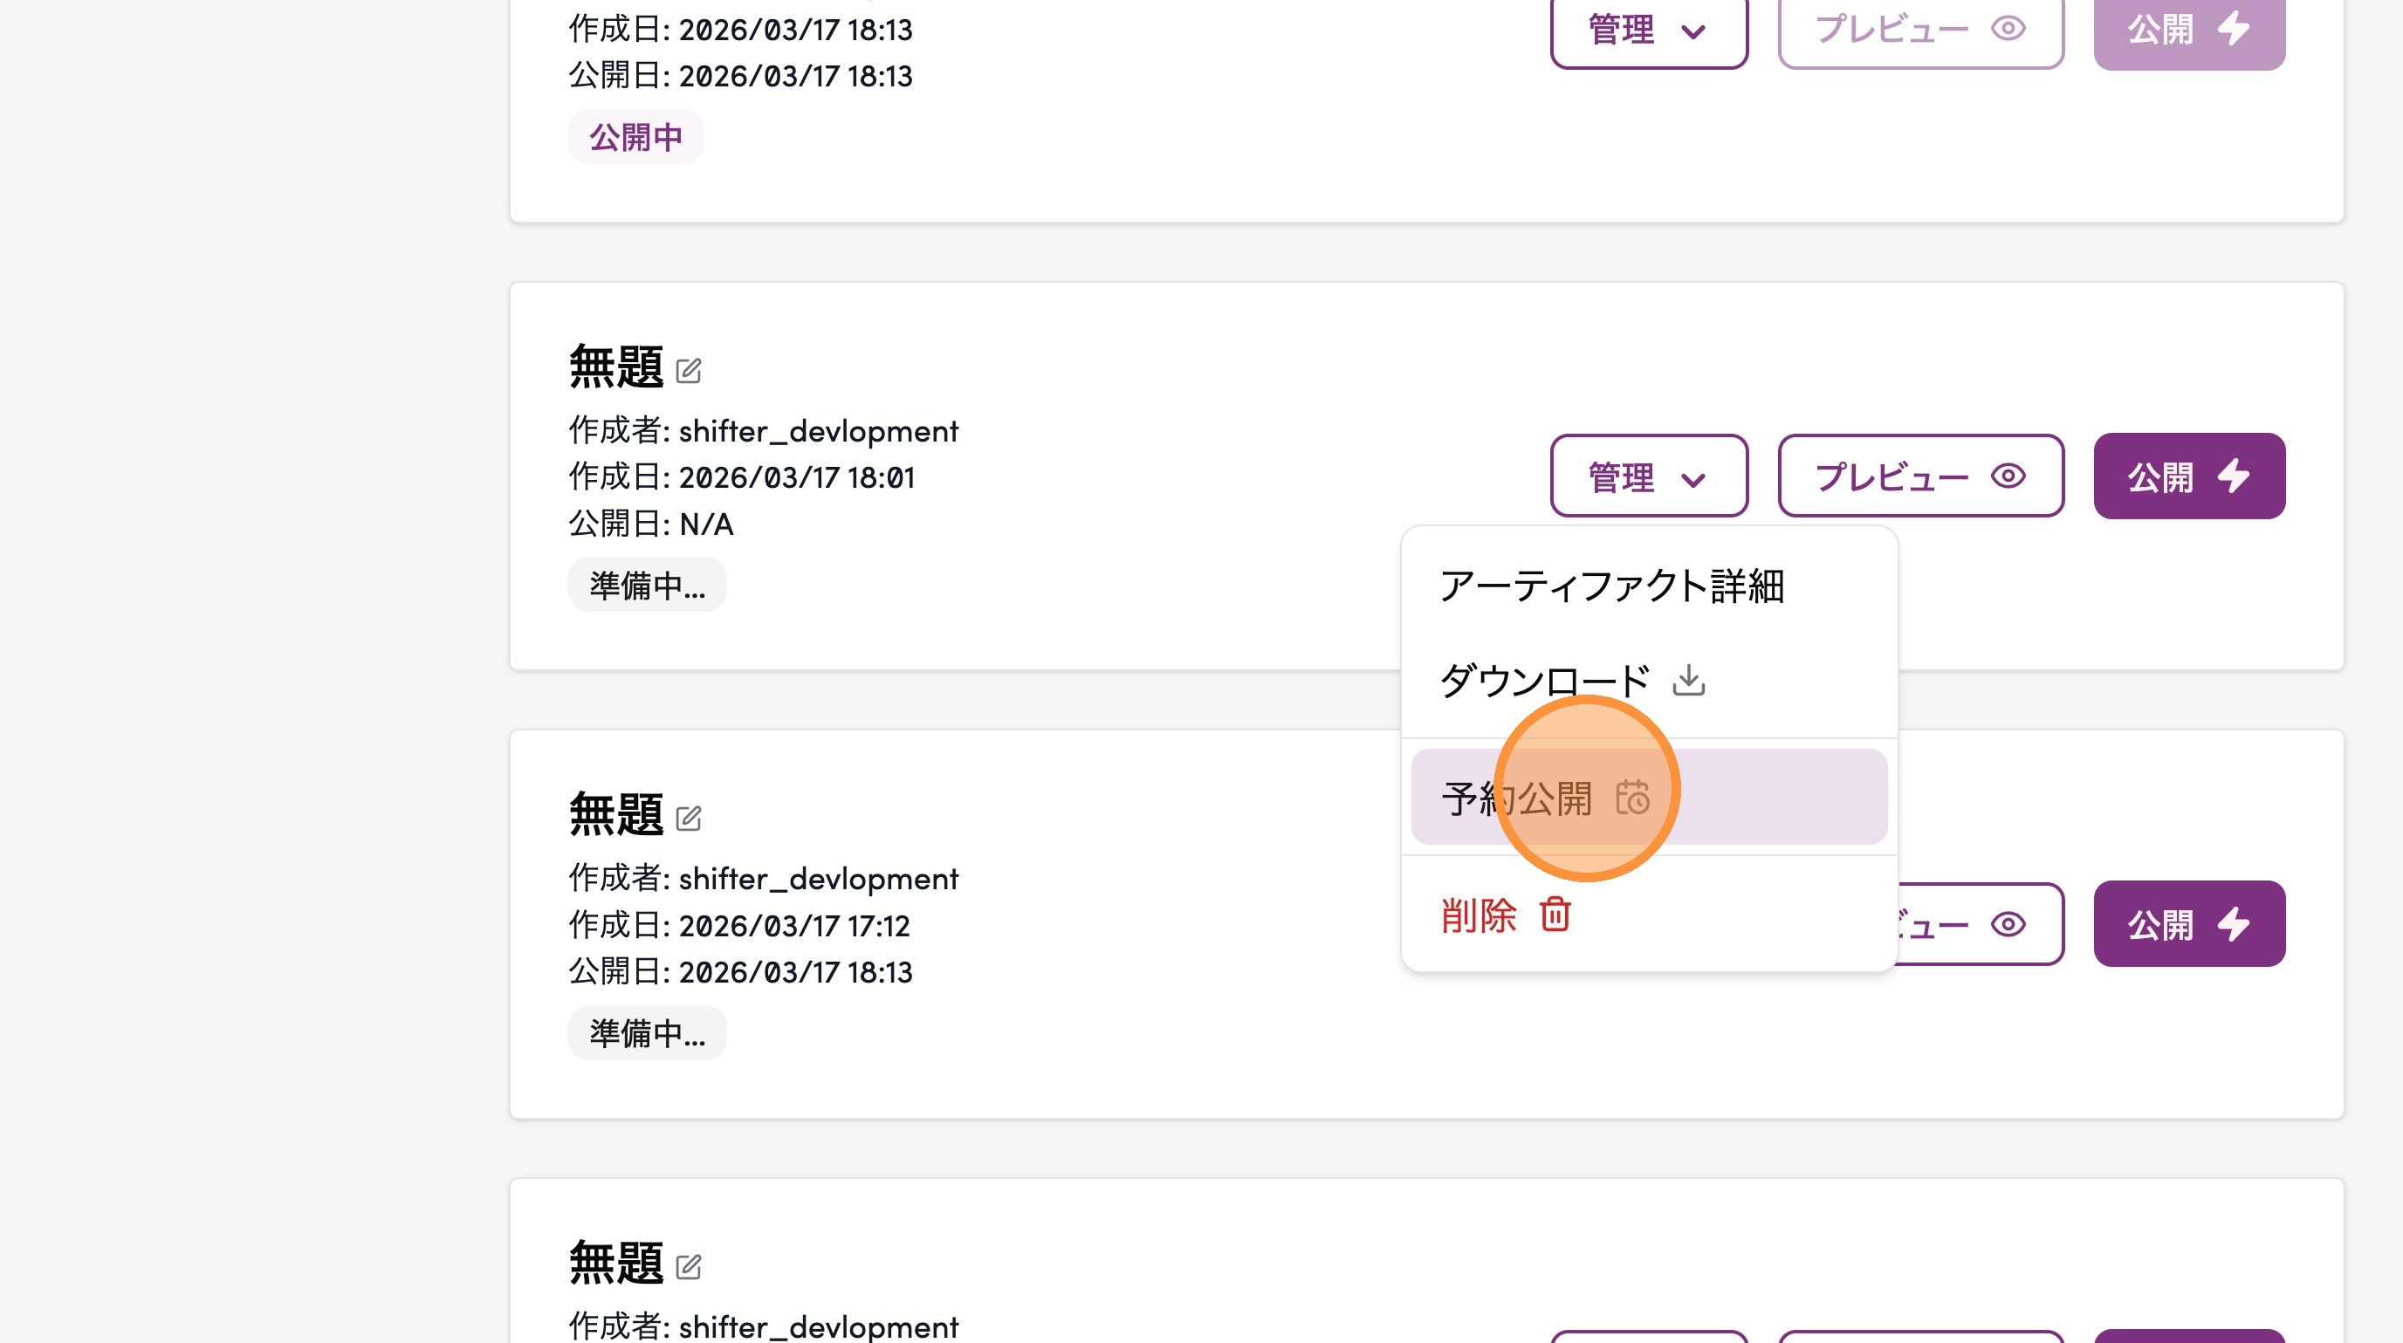
Task: Click the eye icon on 17:12 artifact's preview button
Action: 2008,924
